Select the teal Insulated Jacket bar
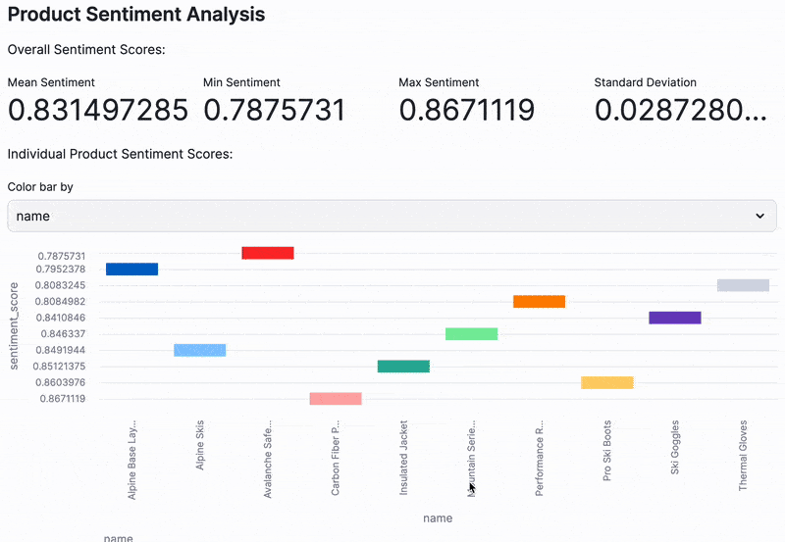 (x=403, y=366)
